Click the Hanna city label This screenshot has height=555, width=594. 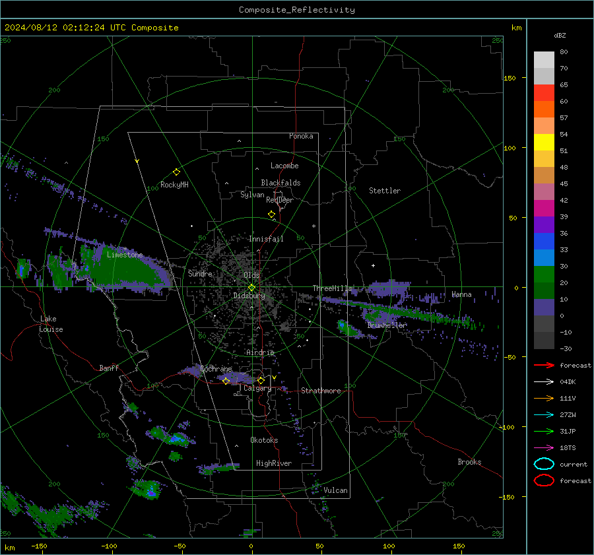coord(461,294)
